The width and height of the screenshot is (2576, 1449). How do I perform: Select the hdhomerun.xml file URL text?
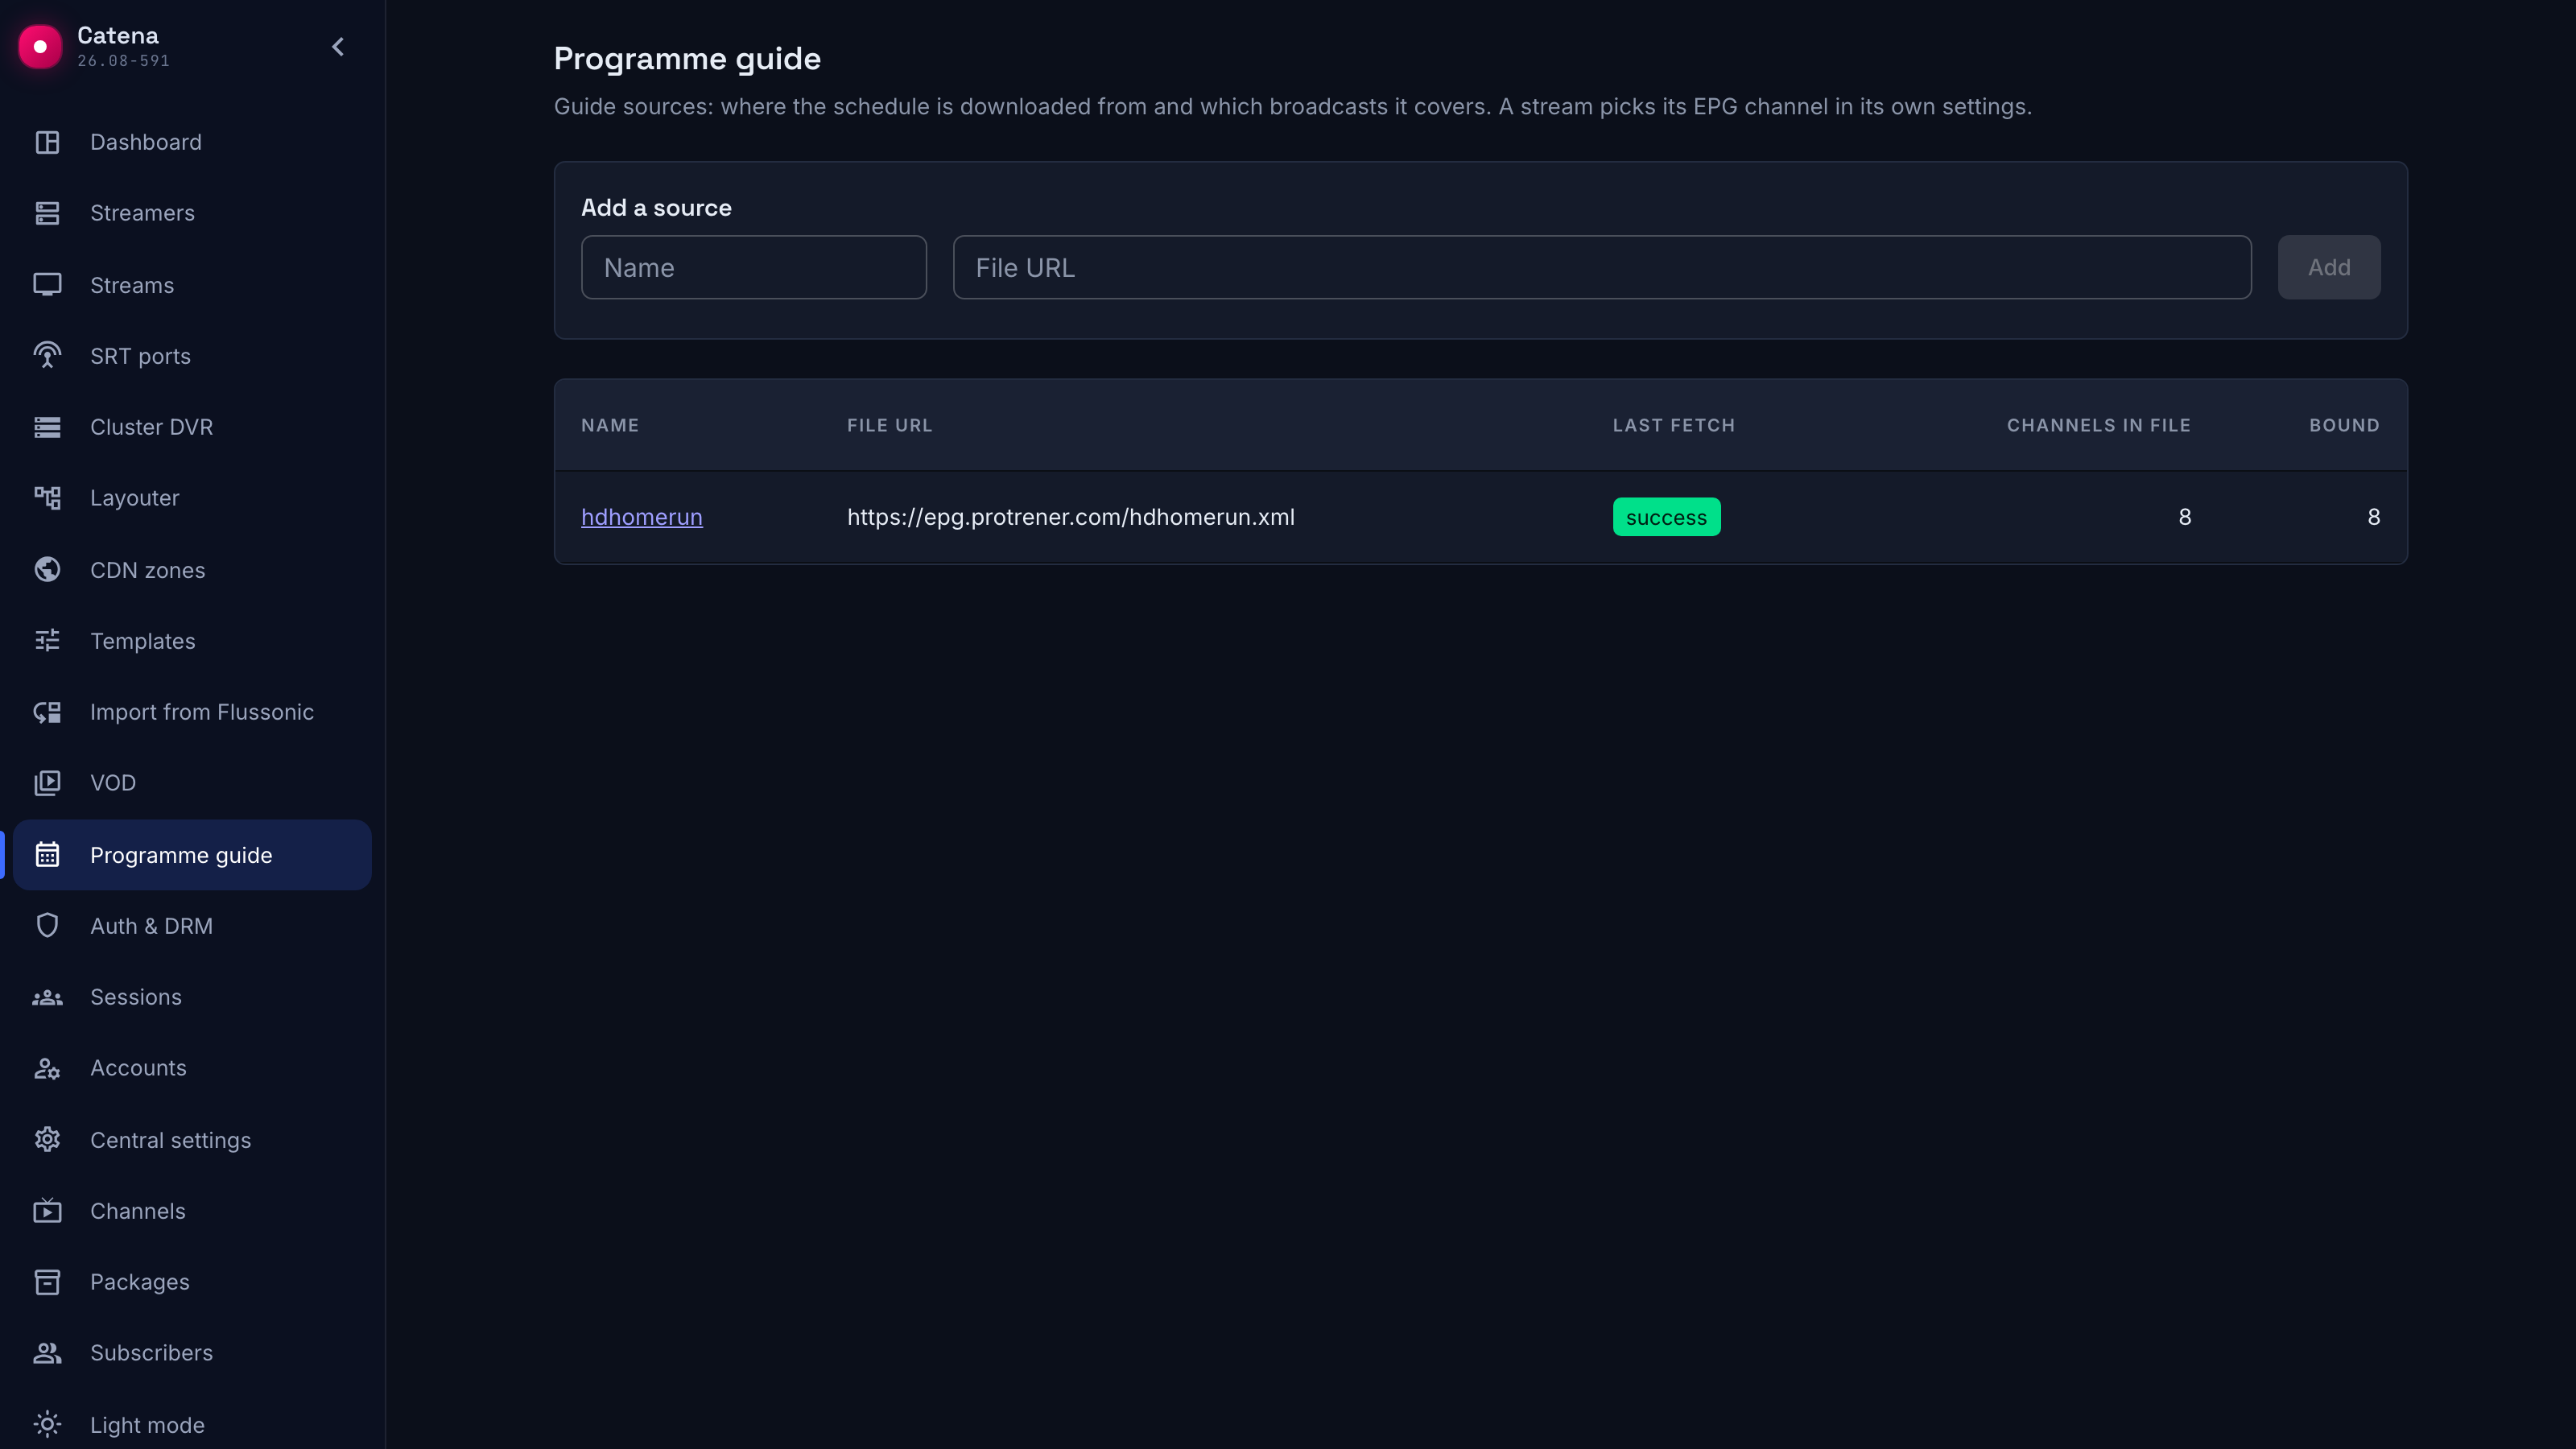tap(1071, 517)
